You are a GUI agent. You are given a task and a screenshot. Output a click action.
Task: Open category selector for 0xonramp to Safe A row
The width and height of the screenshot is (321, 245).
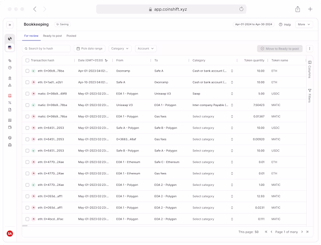pyautogui.click(x=213, y=71)
